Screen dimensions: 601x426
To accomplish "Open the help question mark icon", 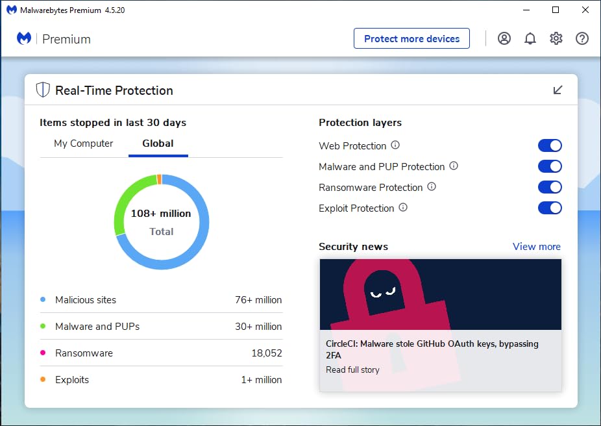I will 582,38.
